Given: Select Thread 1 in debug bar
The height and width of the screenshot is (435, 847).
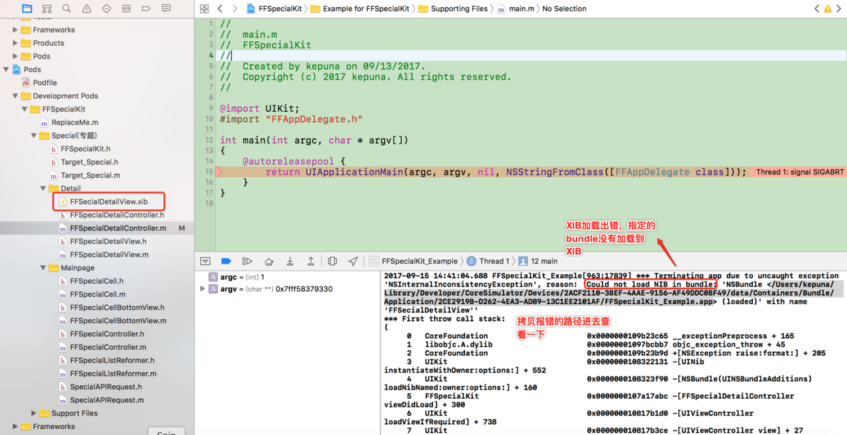Looking at the screenshot, I should point(488,261).
